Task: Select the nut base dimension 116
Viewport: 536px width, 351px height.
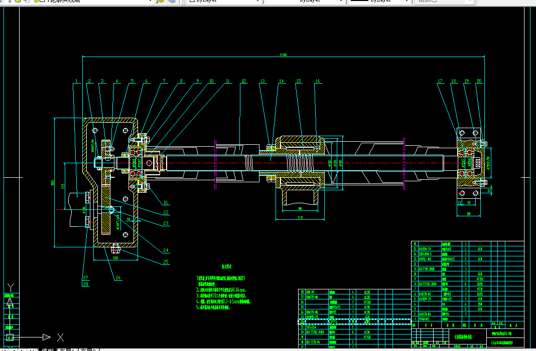Action: coord(300,217)
